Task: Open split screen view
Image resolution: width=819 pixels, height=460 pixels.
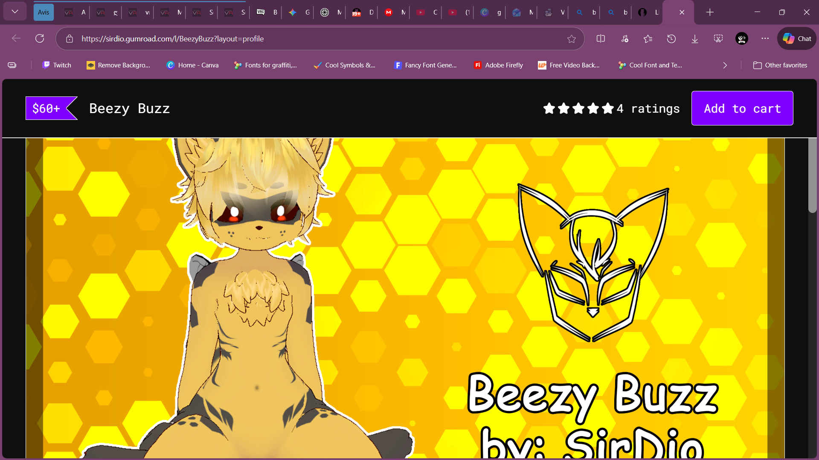Action: click(x=601, y=39)
